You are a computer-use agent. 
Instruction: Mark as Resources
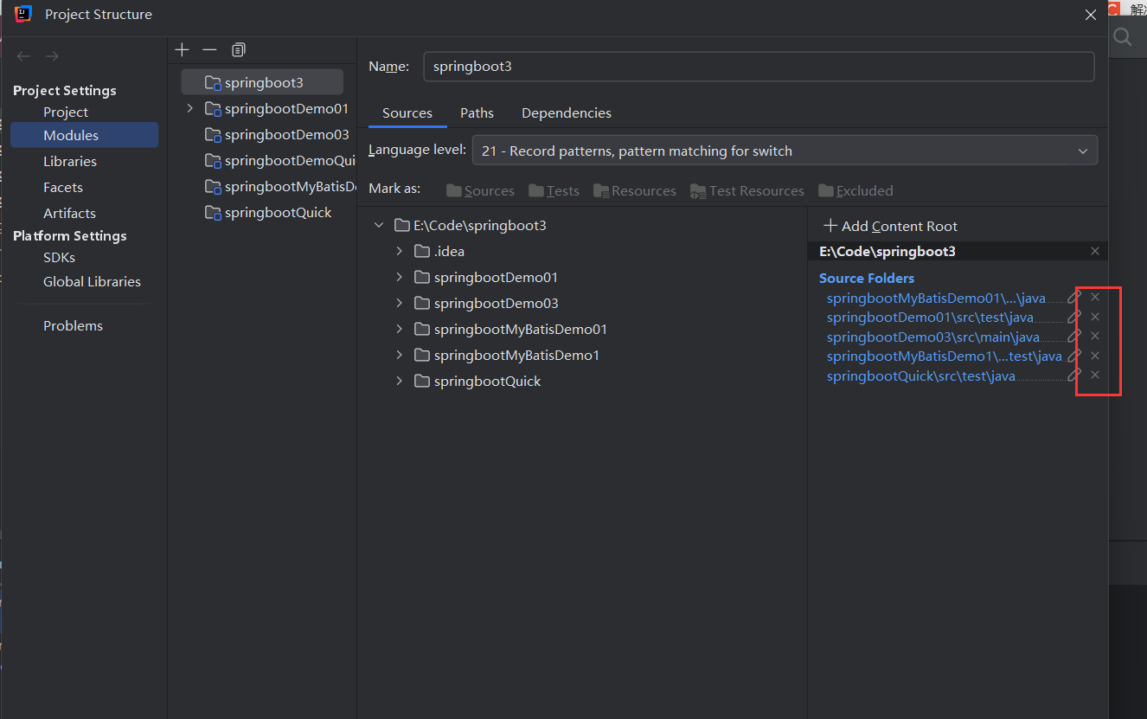pos(634,190)
